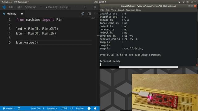Viewport: 198px width, 111px height.
Task: Click line 3 led = Pin(5, Pin.OUT)
Action: pyautogui.click(x=37, y=29)
